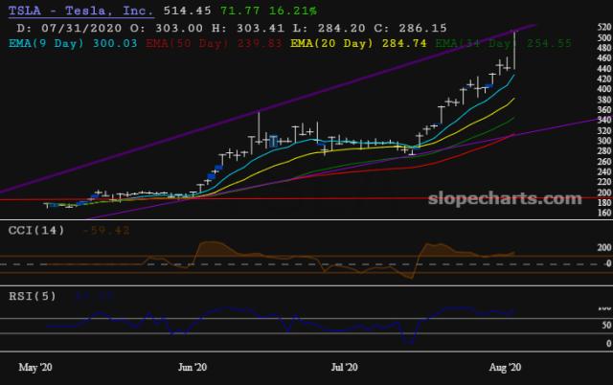Click the RSI(5) indicator label
The image size is (613, 385).
33,296
